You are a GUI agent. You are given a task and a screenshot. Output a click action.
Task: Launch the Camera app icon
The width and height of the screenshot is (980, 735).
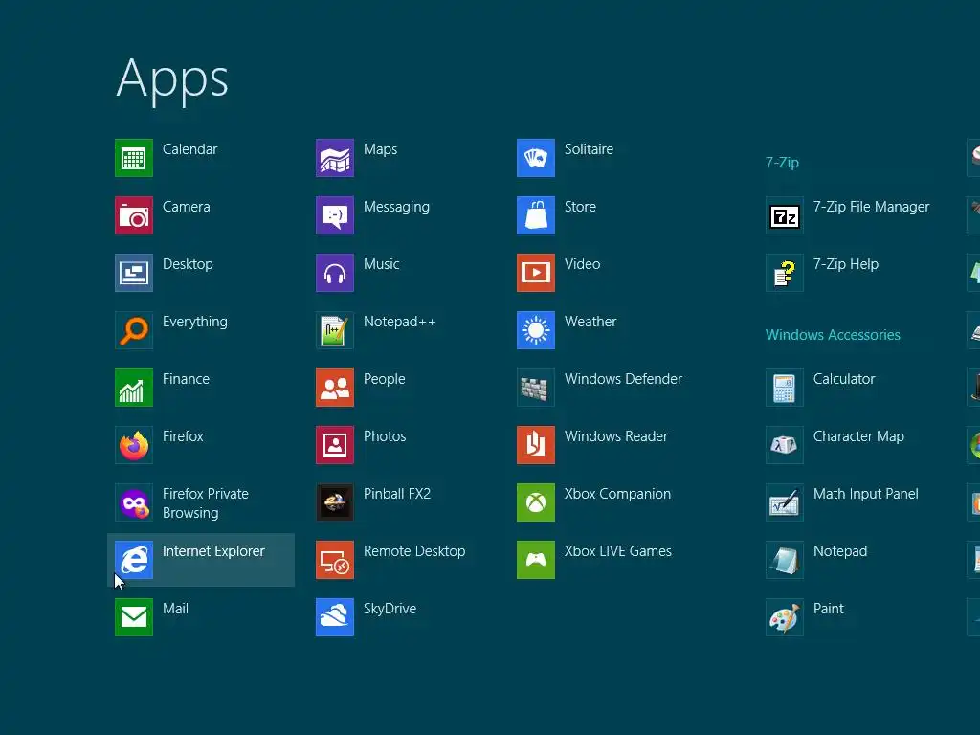click(134, 215)
